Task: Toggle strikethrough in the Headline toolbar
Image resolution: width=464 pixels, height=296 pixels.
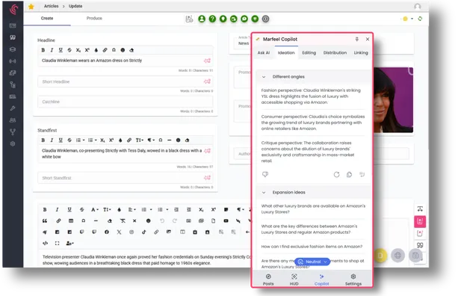Action: pos(69,50)
